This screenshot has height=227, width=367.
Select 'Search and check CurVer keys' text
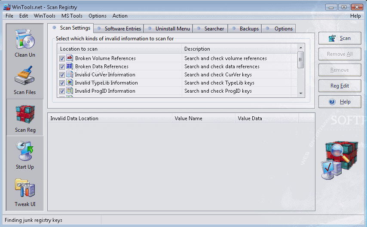[x=218, y=75]
